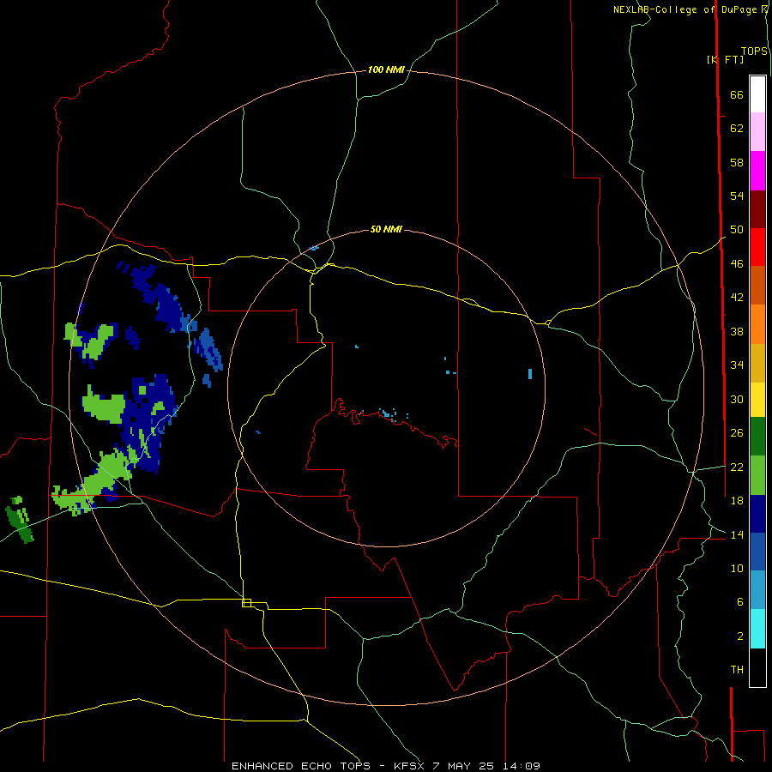Pick the navy 18 kft legend swatch
The image size is (772, 772).
point(757,514)
